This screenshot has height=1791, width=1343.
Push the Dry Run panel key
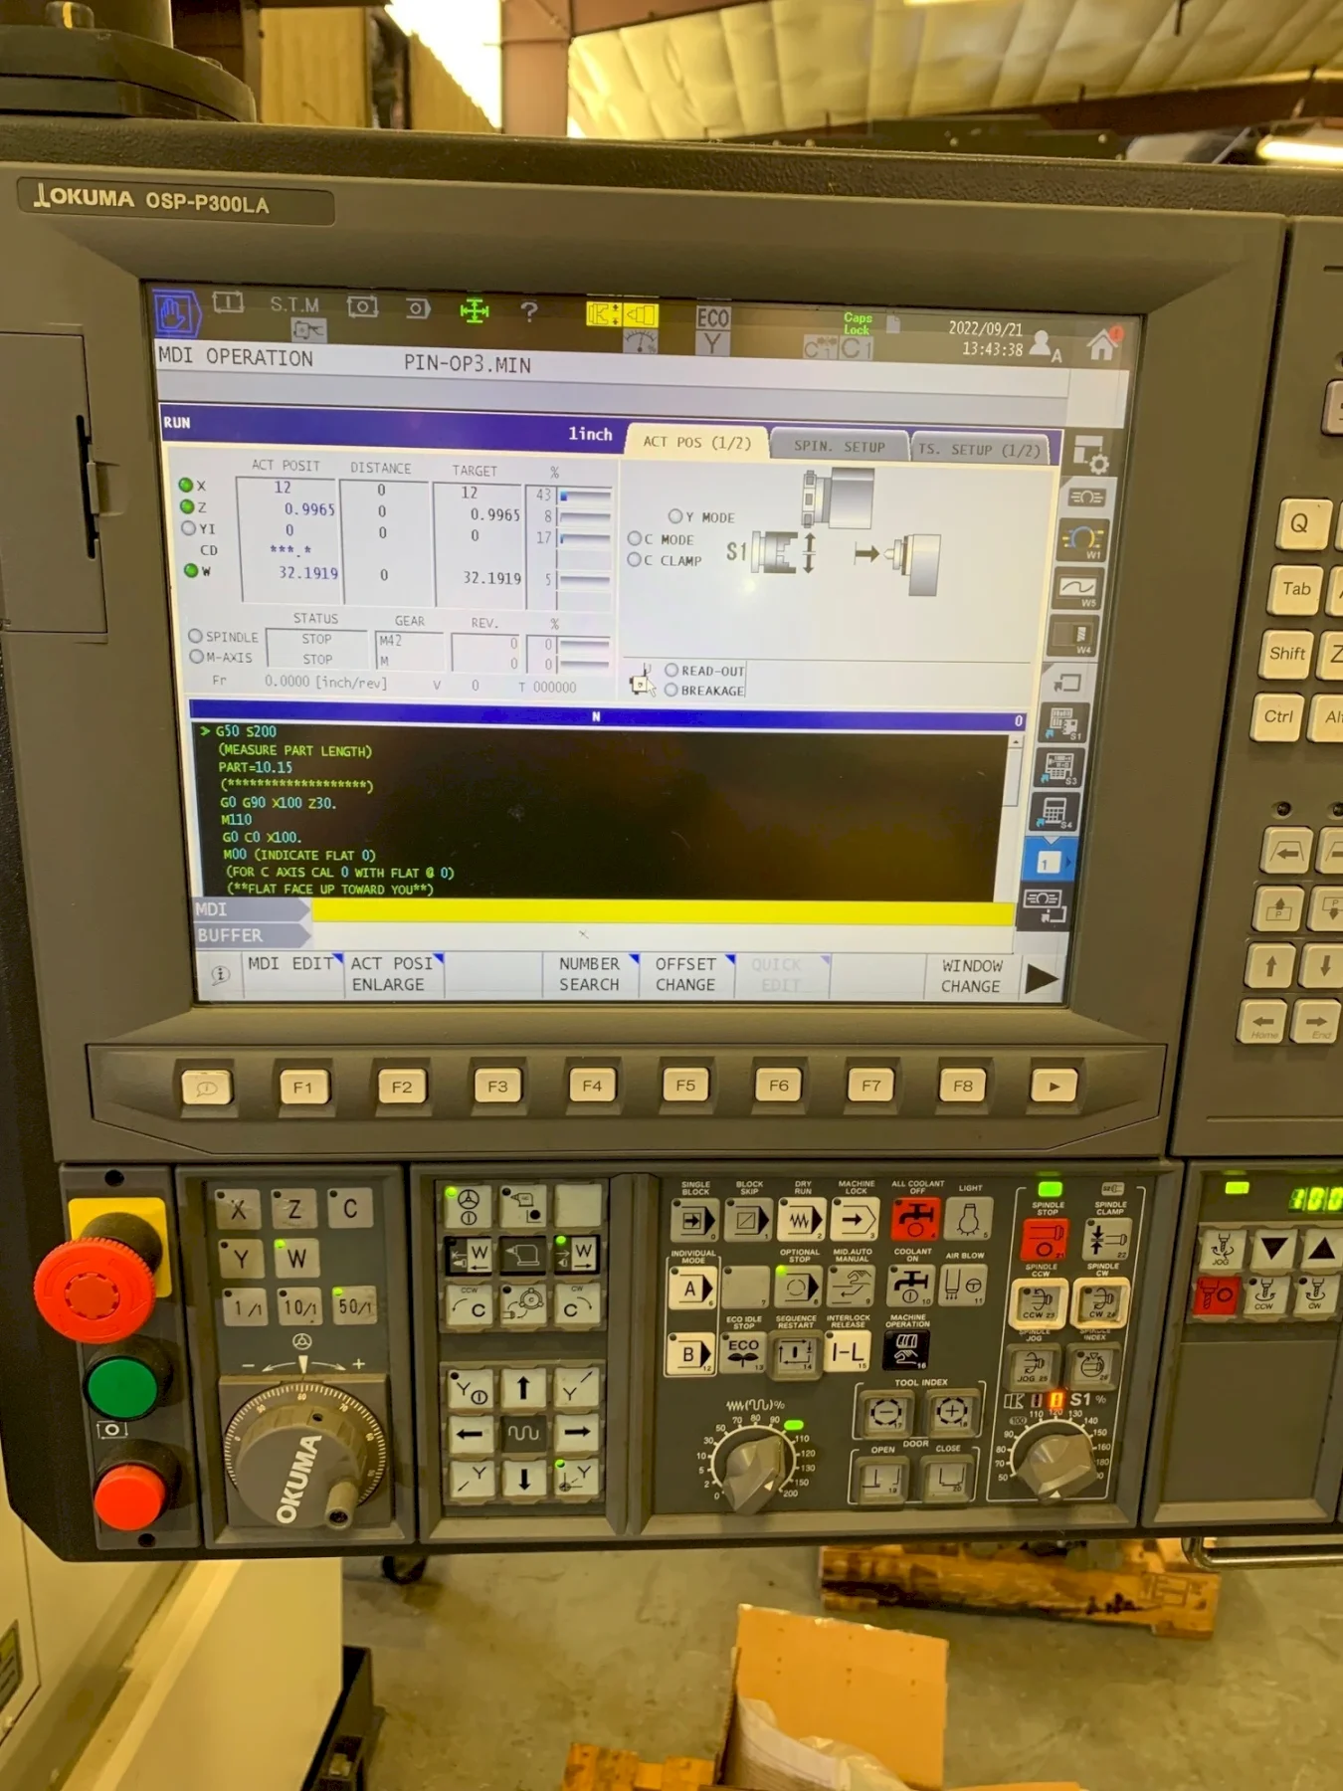(801, 1220)
